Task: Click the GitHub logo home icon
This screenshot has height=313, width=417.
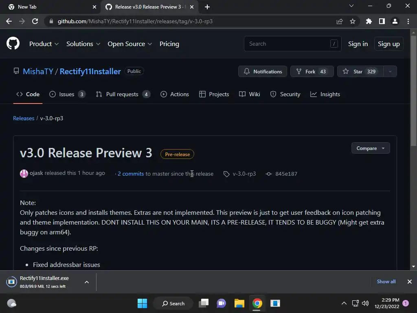Action: (x=13, y=44)
